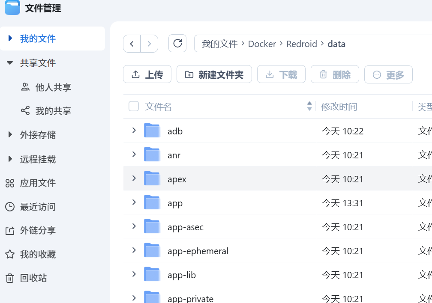432x303 pixels.
Task: Expand the 远程挂载 tree arrow
Action: [10, 159]
